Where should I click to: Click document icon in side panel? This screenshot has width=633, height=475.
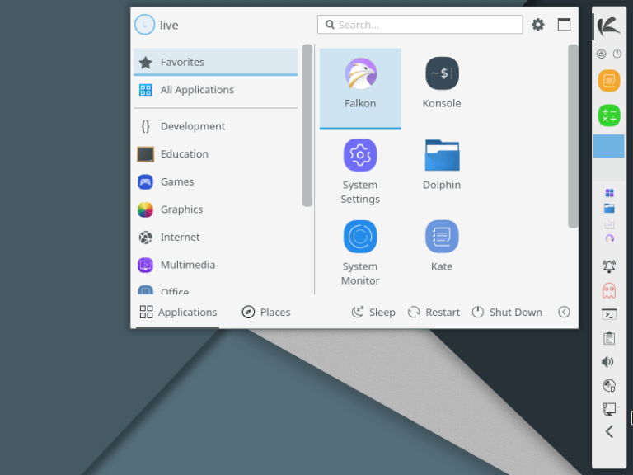(x=609, y=223)
